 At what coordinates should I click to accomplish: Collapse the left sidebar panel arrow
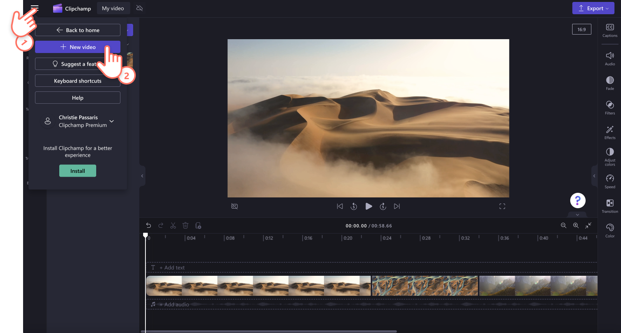142,176
